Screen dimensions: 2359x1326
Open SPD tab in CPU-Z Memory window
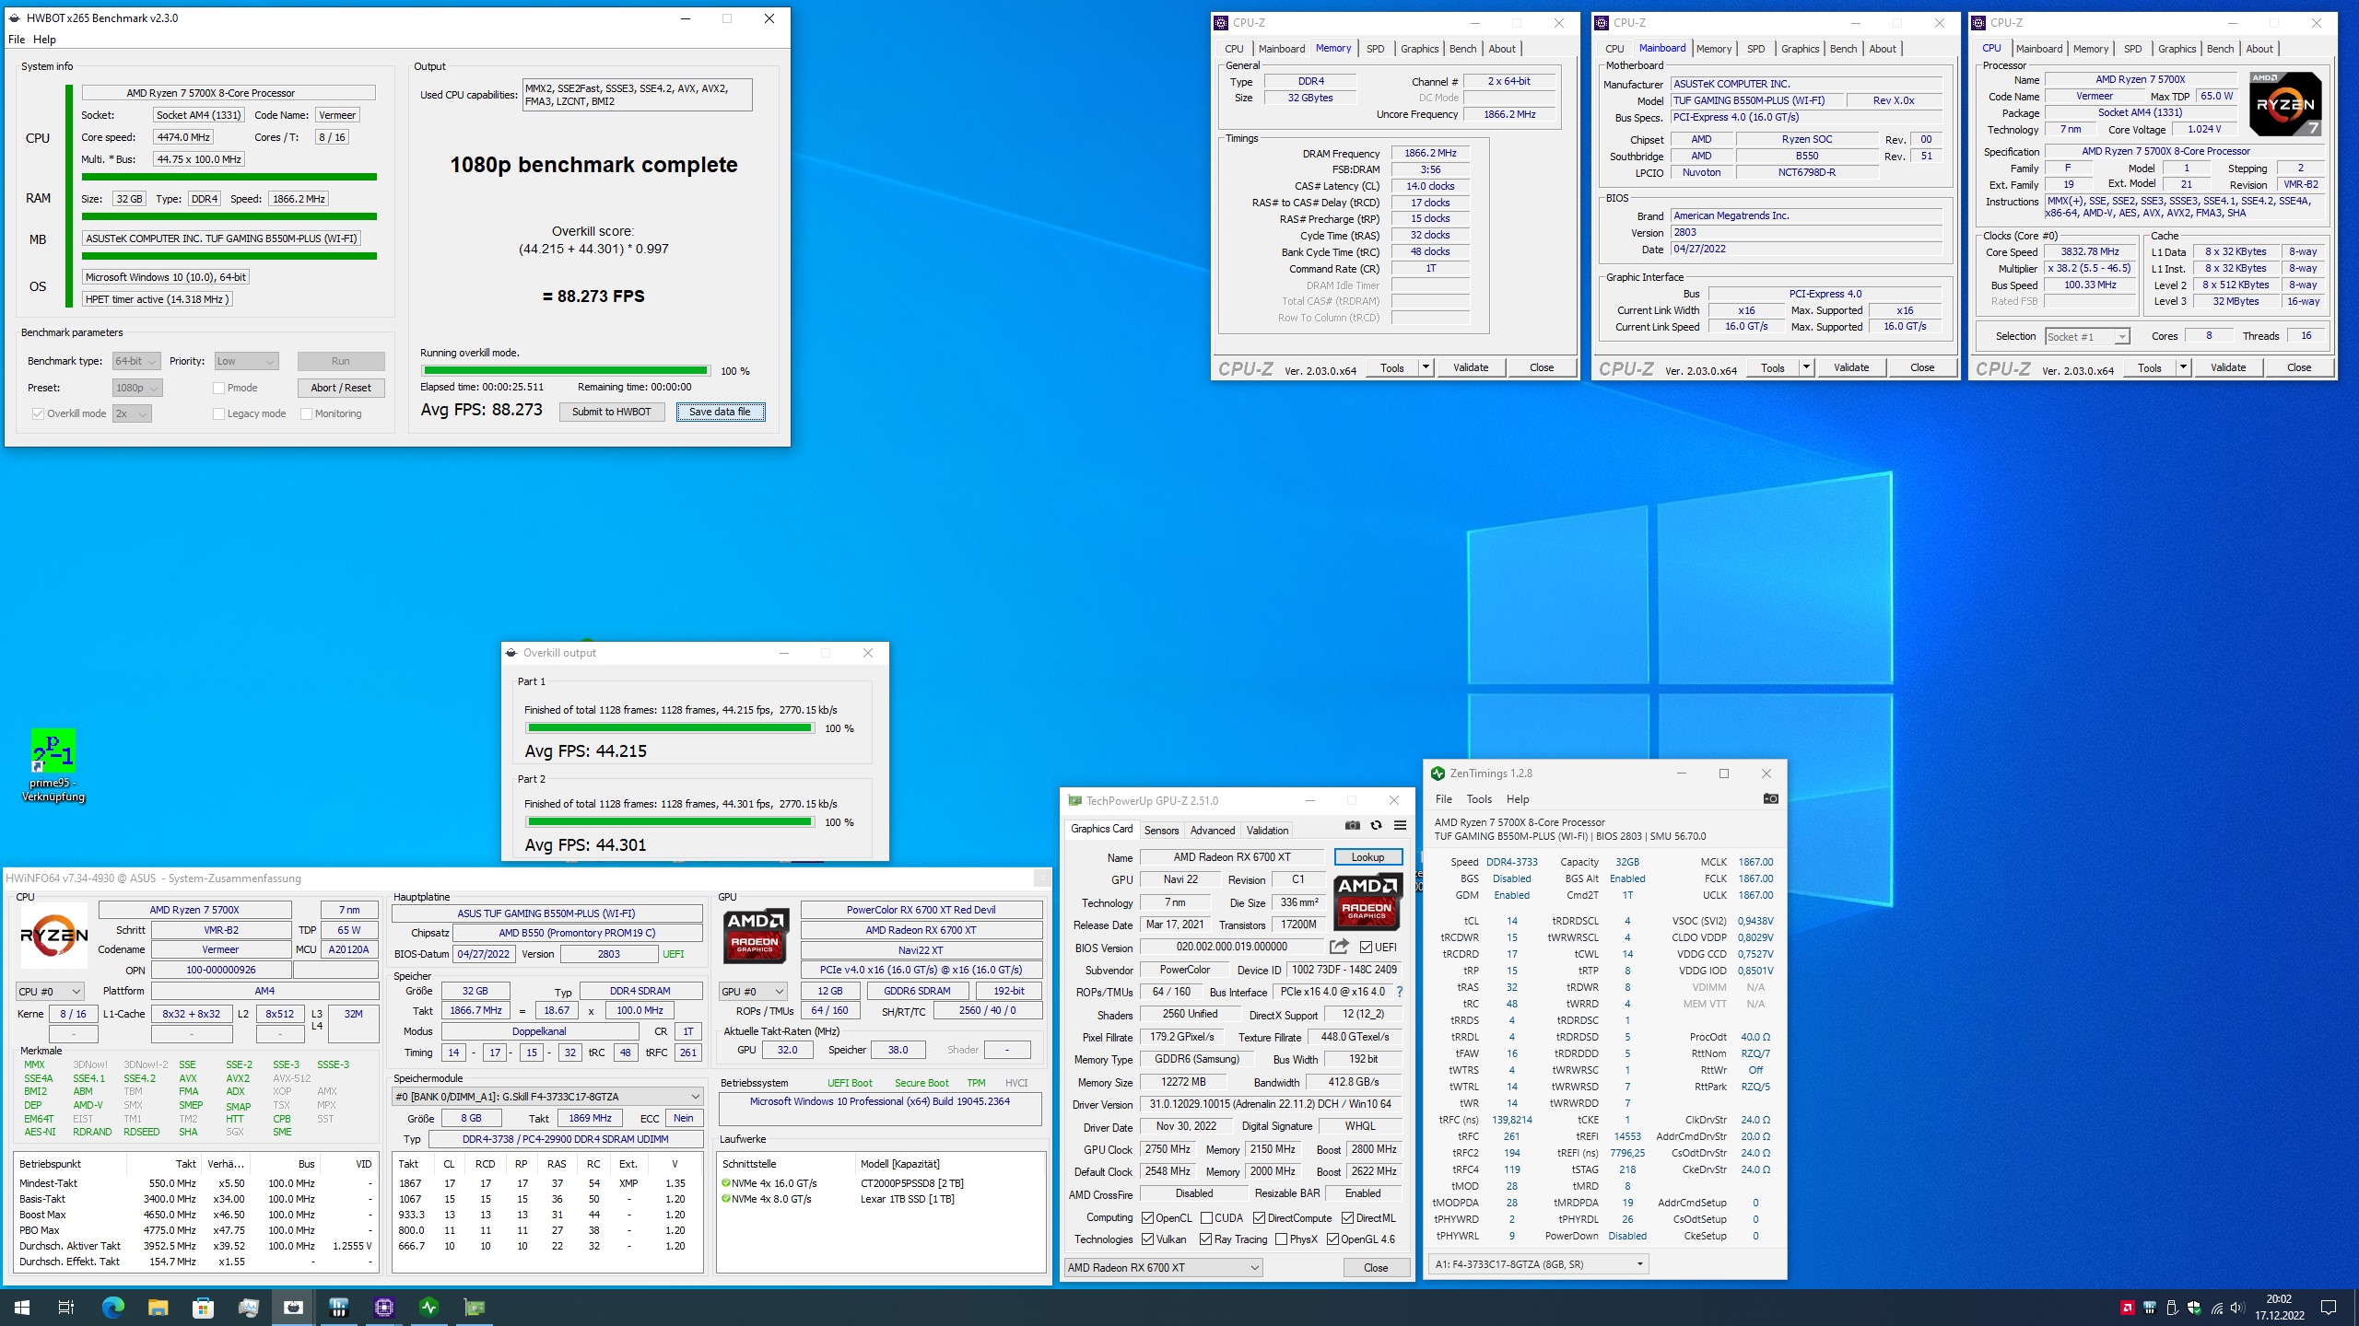pyautogui.click(x=1375, y=49)
